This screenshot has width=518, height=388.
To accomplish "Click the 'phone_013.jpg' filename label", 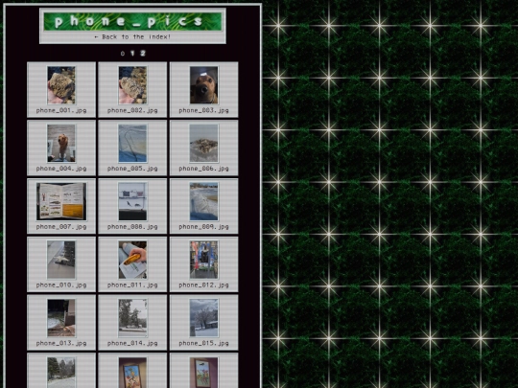I will [61, 344].
